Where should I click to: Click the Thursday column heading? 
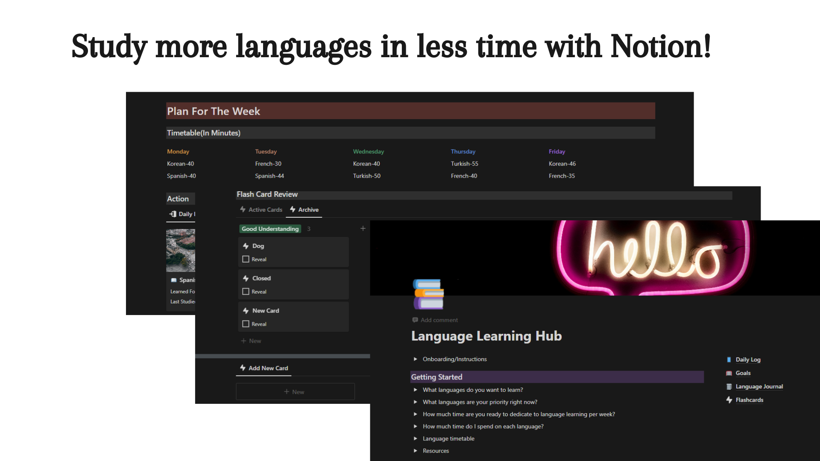click(x=463, y=152)
